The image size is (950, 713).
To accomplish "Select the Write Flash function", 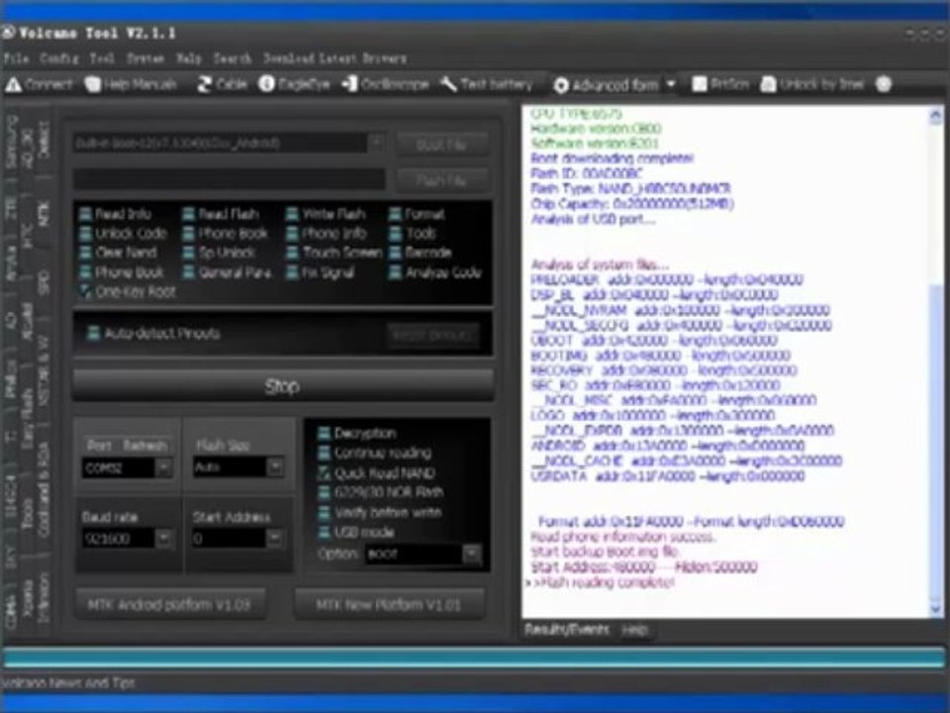I will coord(326,214).
